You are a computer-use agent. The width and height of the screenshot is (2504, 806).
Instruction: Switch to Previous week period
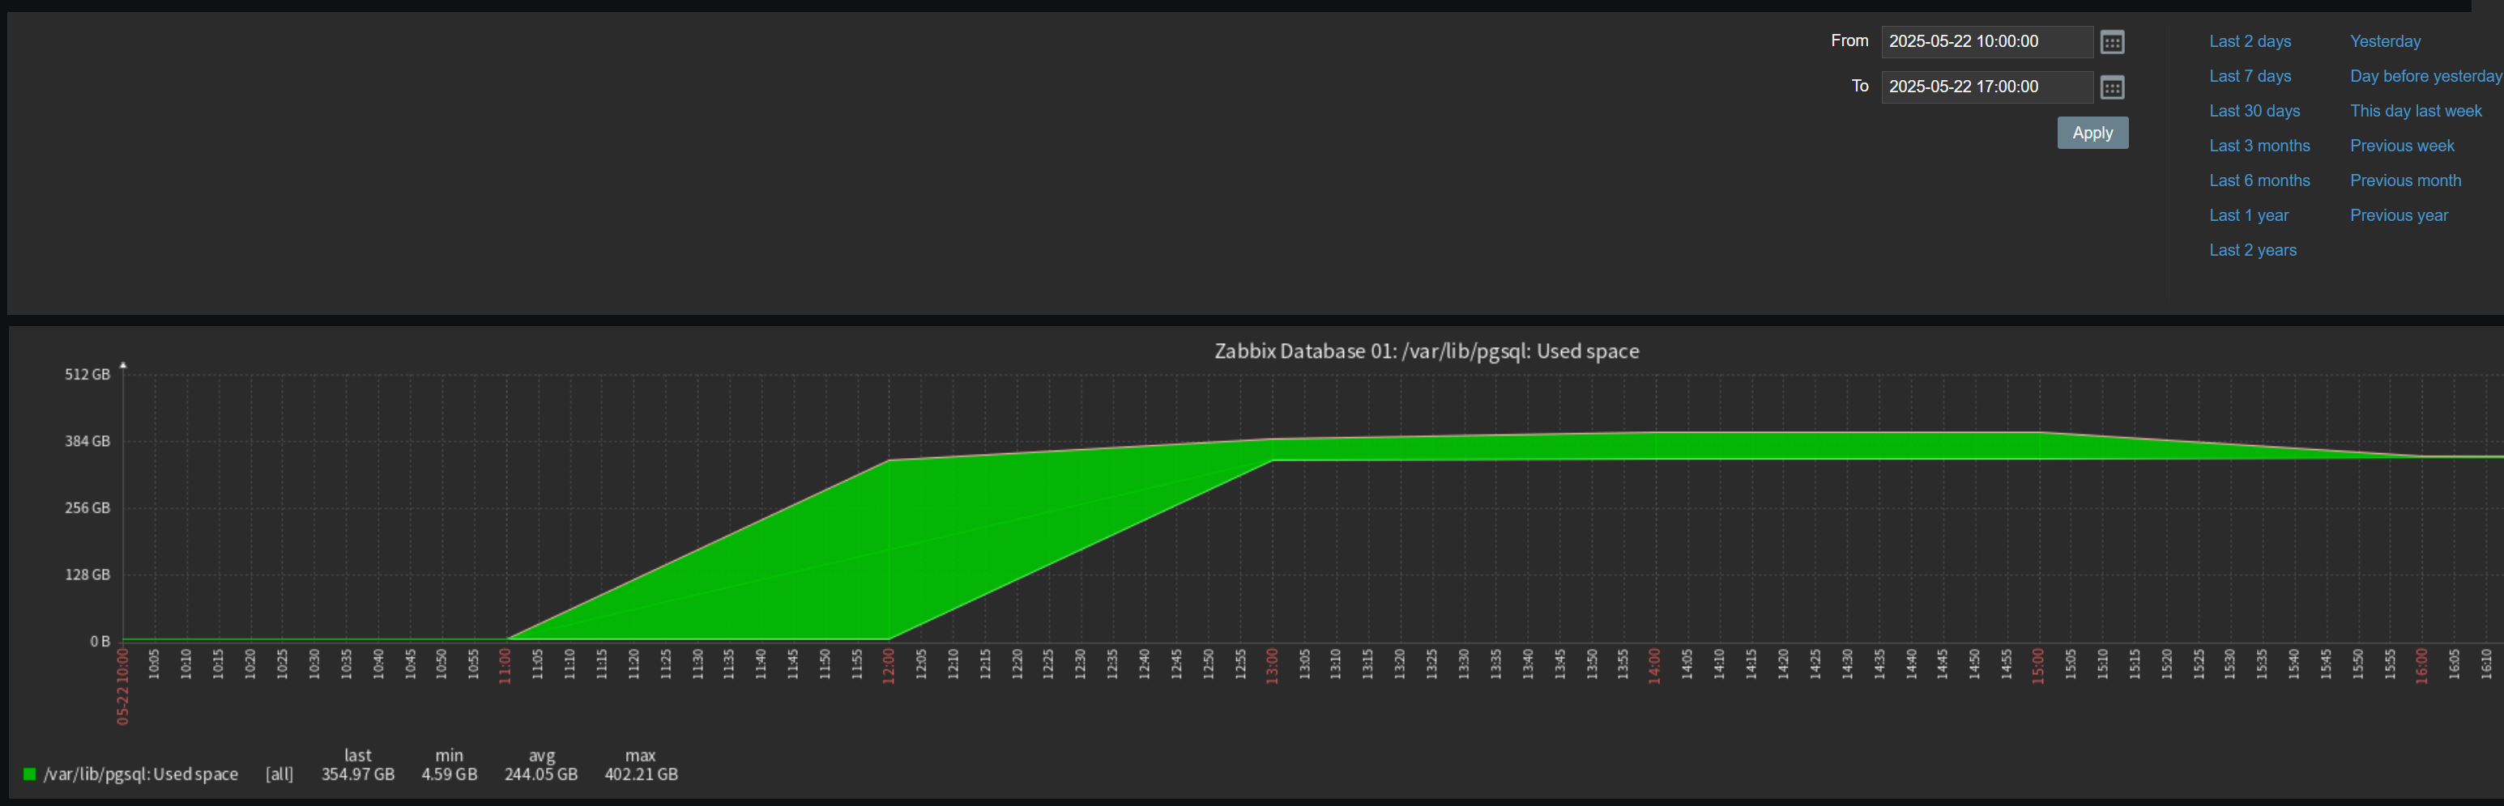2401,146
